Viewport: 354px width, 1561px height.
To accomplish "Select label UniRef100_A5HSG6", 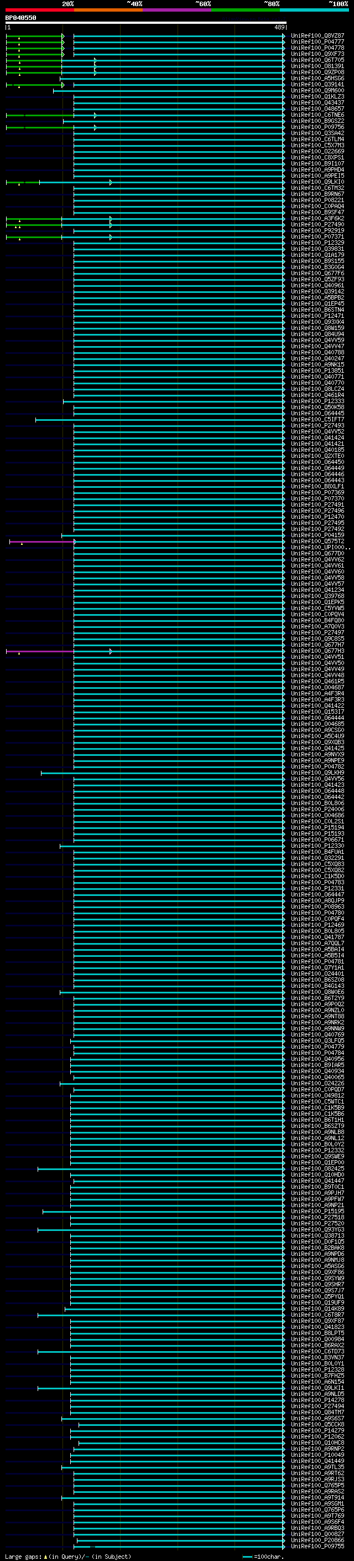I will click(x=317, y=78).
